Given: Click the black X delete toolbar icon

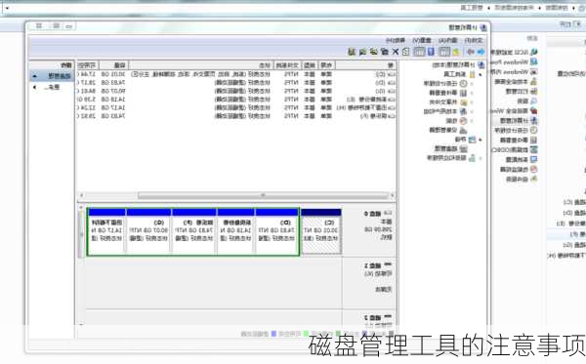Looking at the screenshot, I should tap(395, 52).
